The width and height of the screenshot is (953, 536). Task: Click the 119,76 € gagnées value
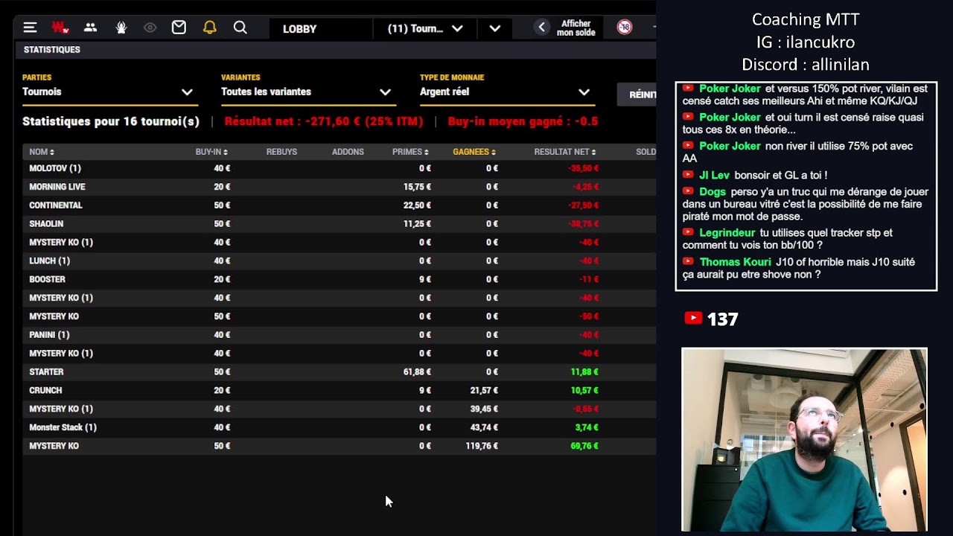point(482,446)
